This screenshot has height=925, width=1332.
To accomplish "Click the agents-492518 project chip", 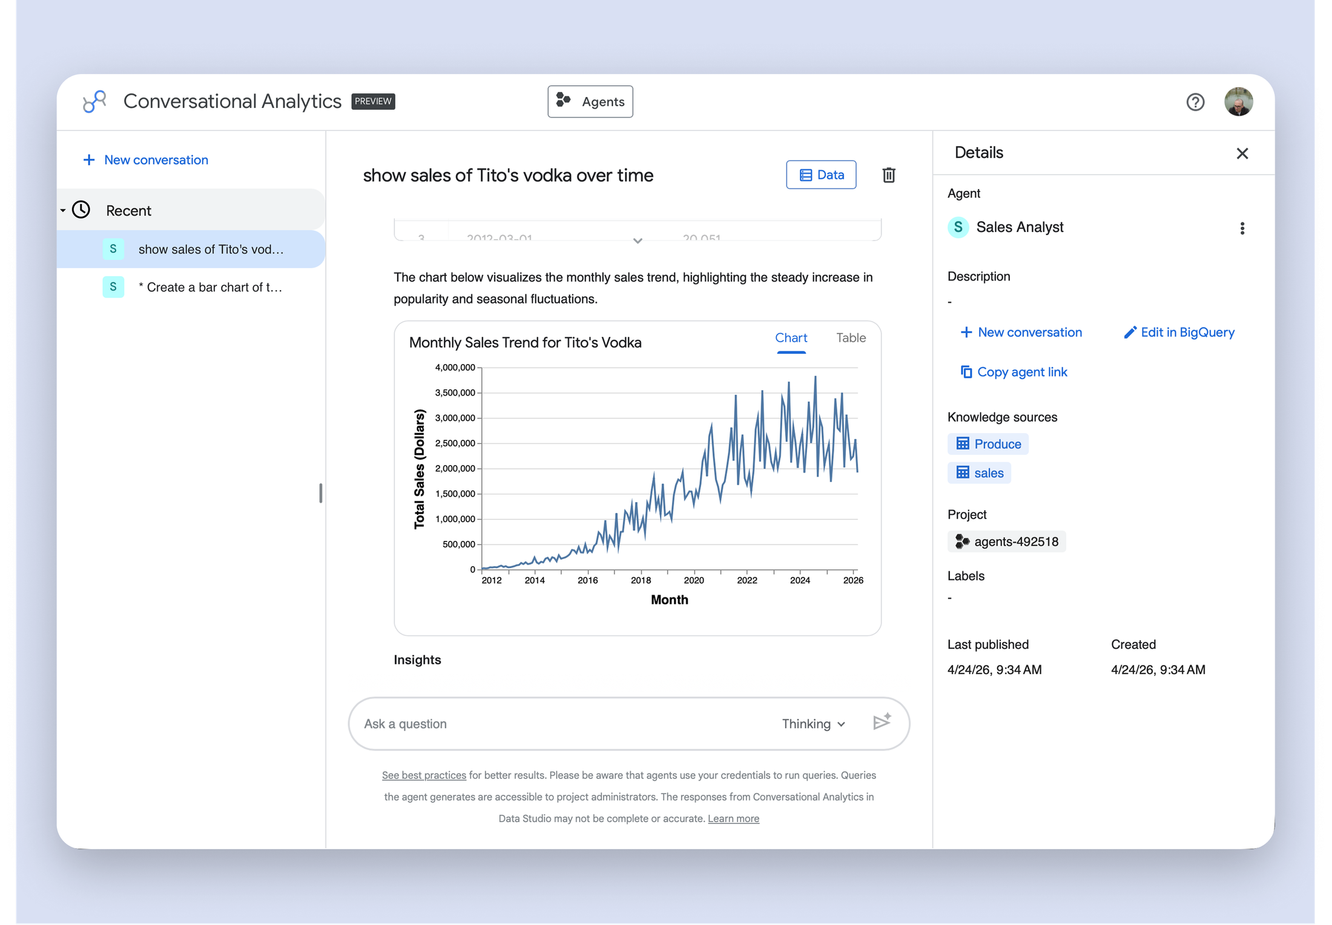I will click(1006, 542).
